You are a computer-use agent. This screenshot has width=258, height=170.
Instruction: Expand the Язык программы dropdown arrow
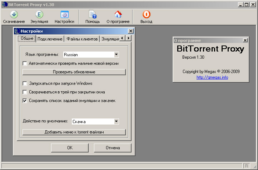point(116,55)
